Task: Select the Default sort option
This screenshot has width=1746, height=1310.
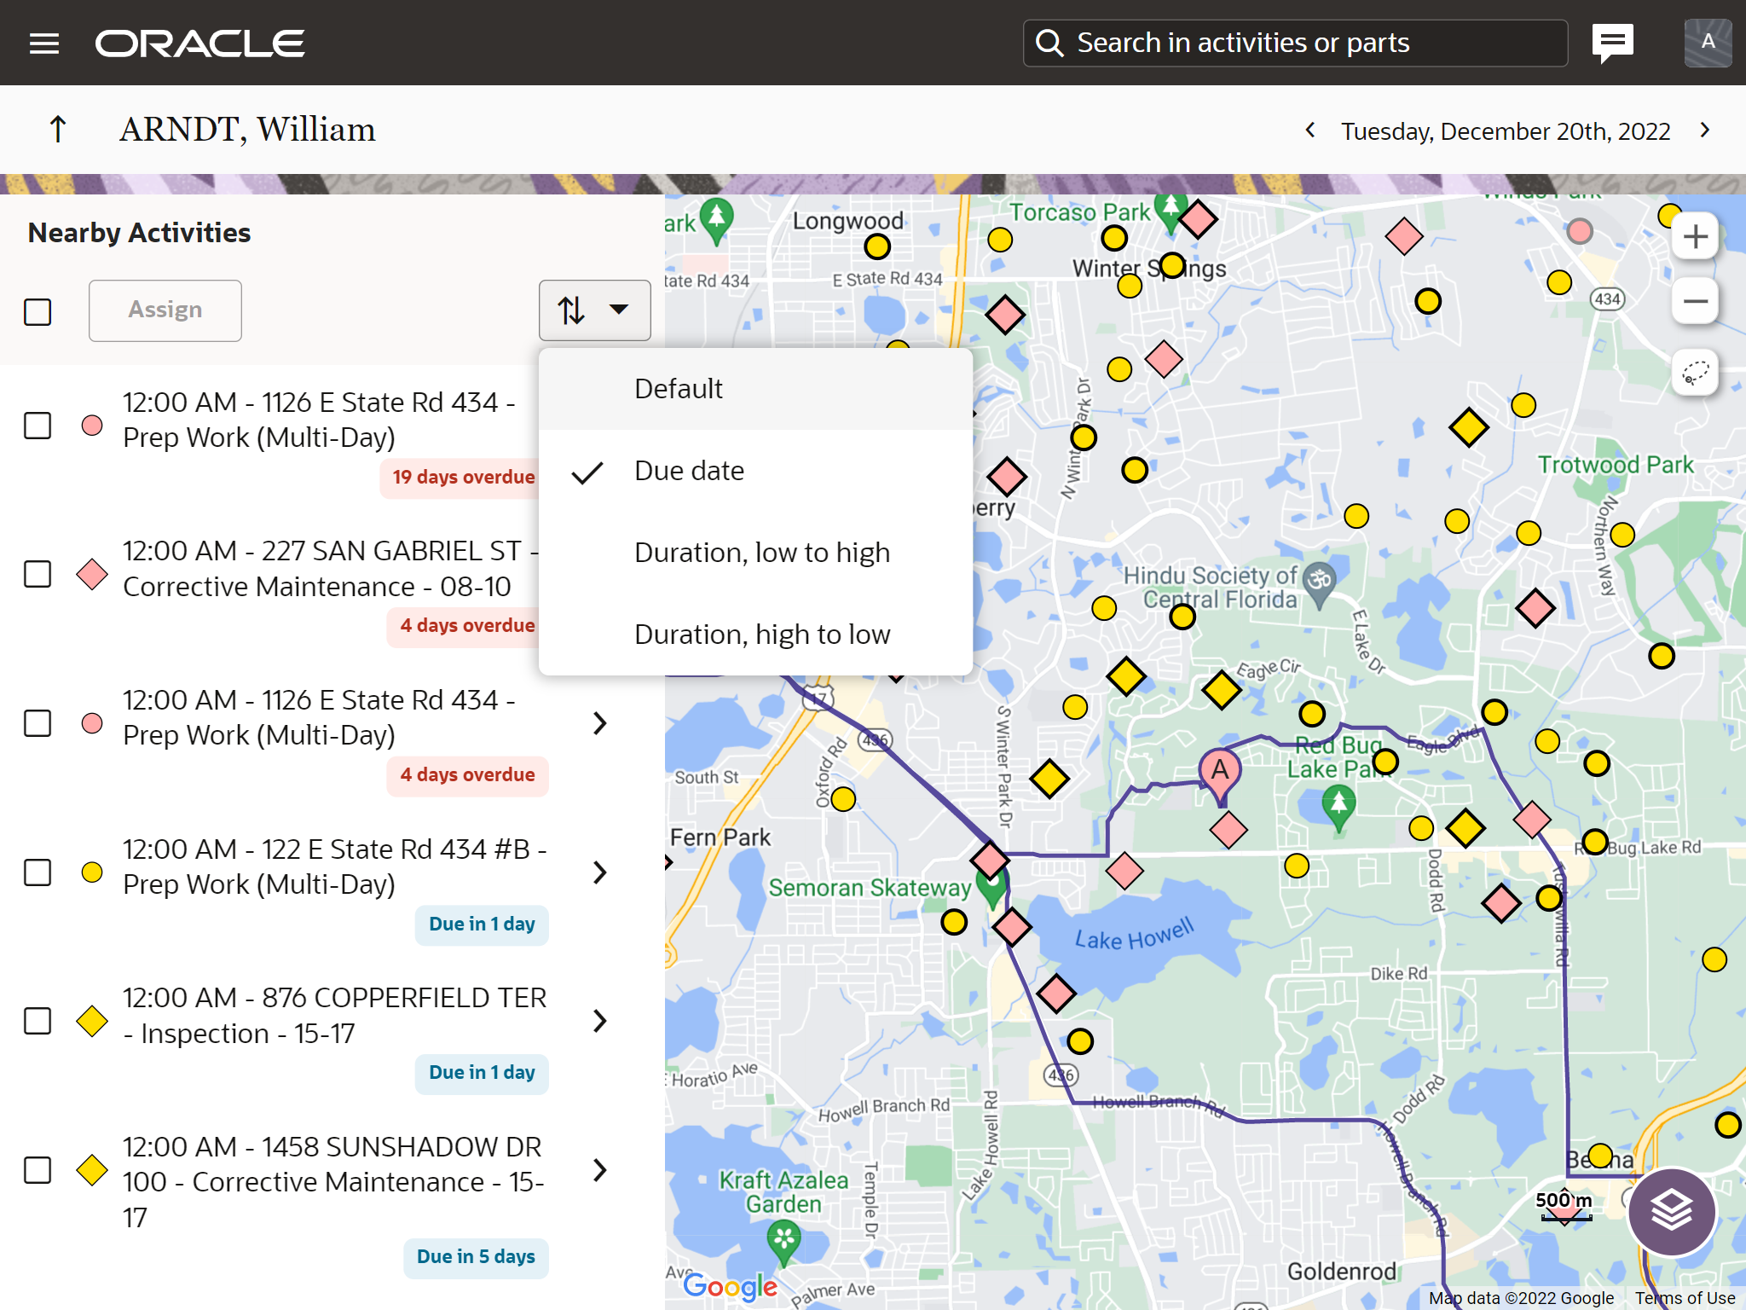Action: [x=678, y=389]
